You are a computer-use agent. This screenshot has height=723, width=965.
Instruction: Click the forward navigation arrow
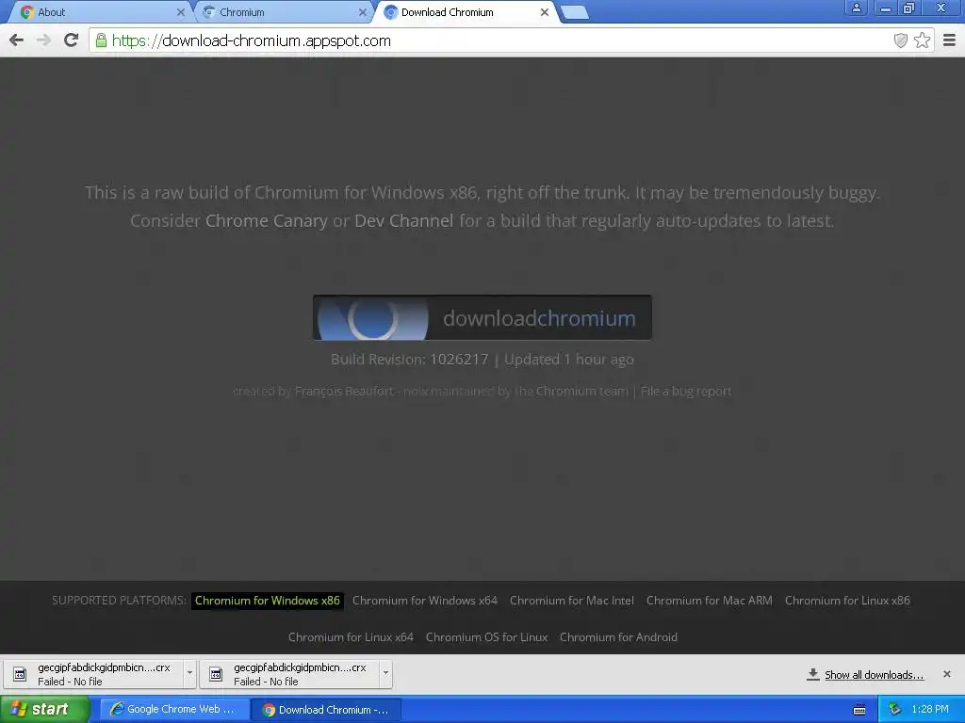(x=43, y=40)
